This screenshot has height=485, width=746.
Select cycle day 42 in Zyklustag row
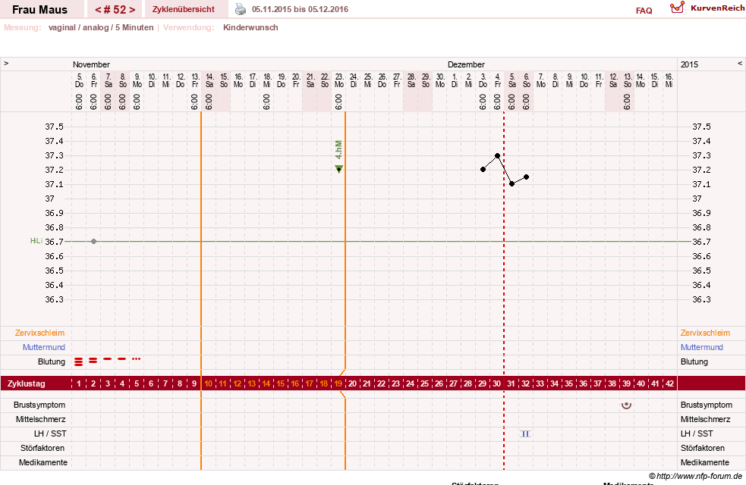coord(669,383)
